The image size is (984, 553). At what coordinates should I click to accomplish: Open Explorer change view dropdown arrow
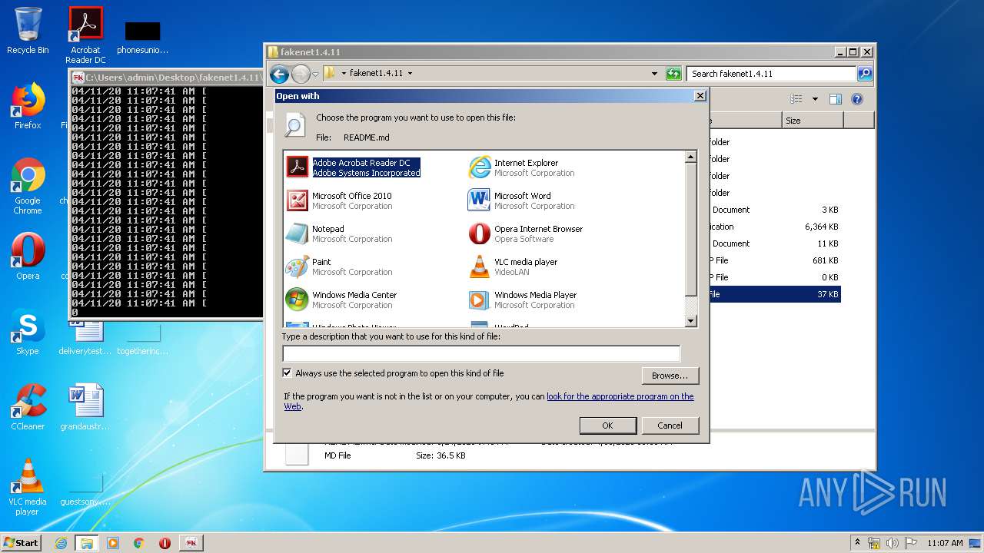pos(815,99)
